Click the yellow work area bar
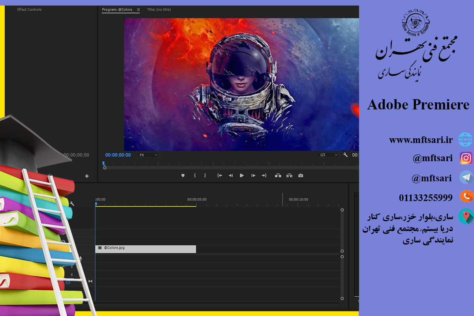 point(146,206)
